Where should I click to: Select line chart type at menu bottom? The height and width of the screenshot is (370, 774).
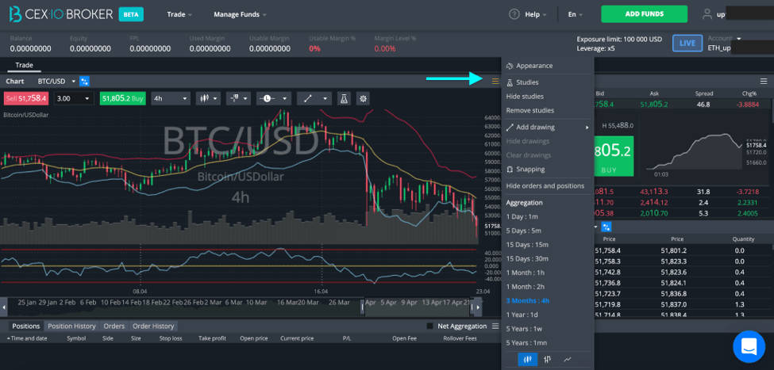click(x=567, y=360)
